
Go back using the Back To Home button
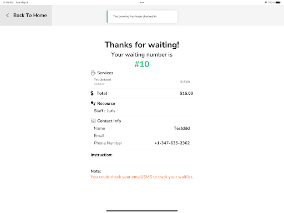coord(26,16)
